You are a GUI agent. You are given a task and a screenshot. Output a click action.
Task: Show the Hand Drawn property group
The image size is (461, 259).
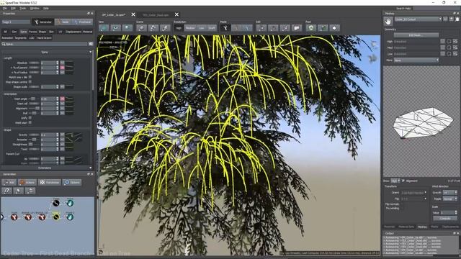(x=44, y=38)
